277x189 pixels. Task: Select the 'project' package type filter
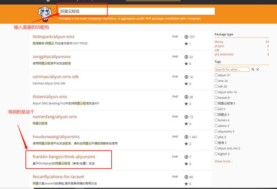tap(220, 46)
